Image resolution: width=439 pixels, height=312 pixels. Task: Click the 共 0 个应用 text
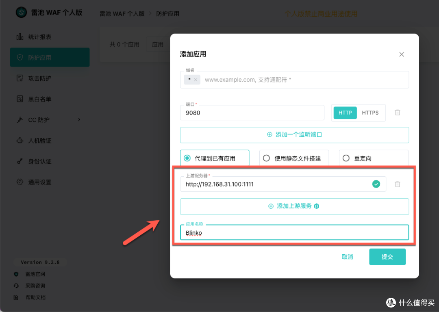[x=124, y=45]
